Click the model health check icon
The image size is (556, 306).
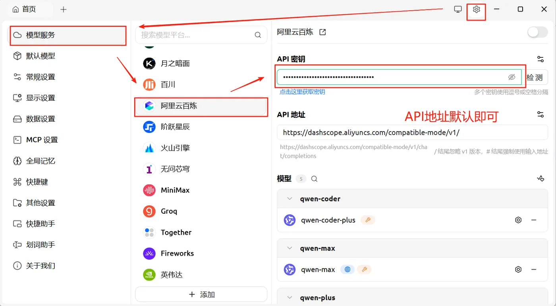point(541,179)
